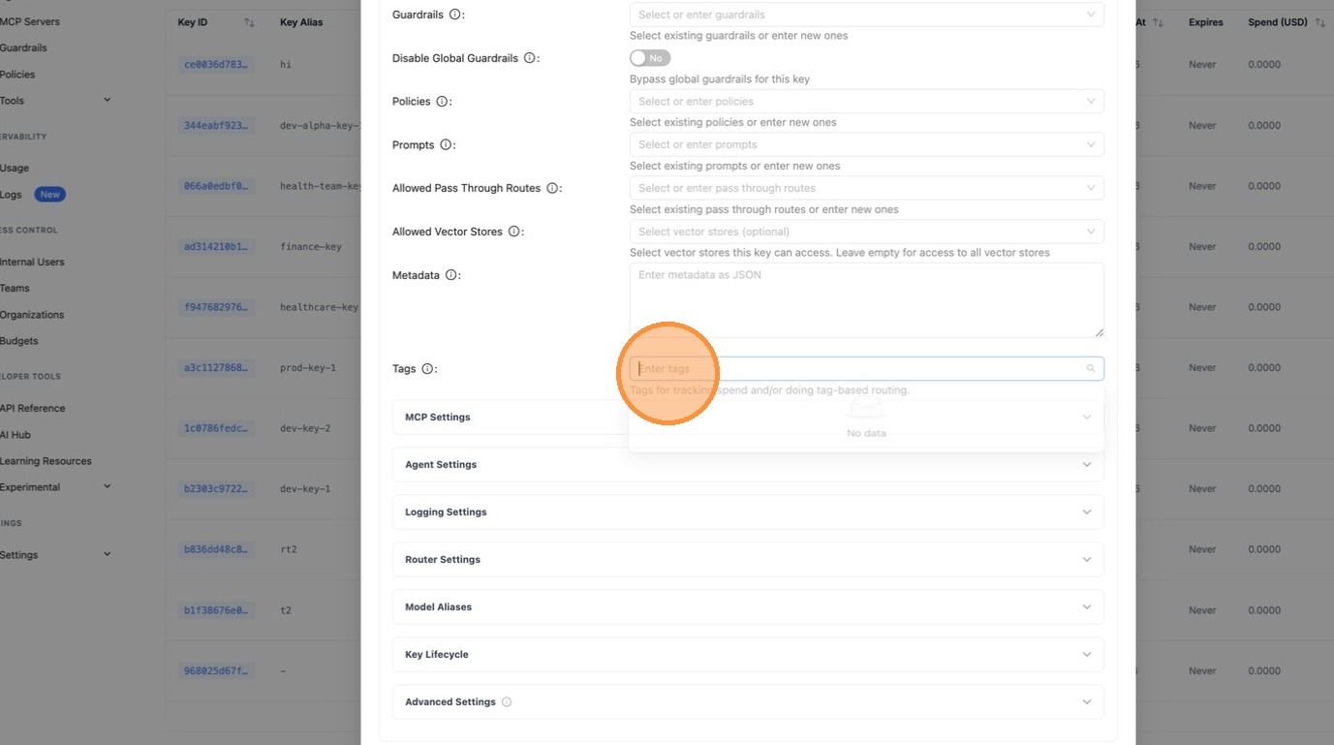This screenshot has height=745, width=1334.
Task: Open Learning Resources in the sidebar
Action: click(x=46, y=461)
